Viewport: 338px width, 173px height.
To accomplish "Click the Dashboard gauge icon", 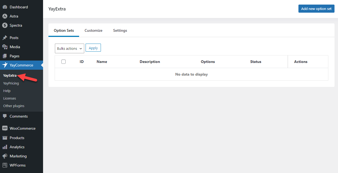I will coord(5,7).
